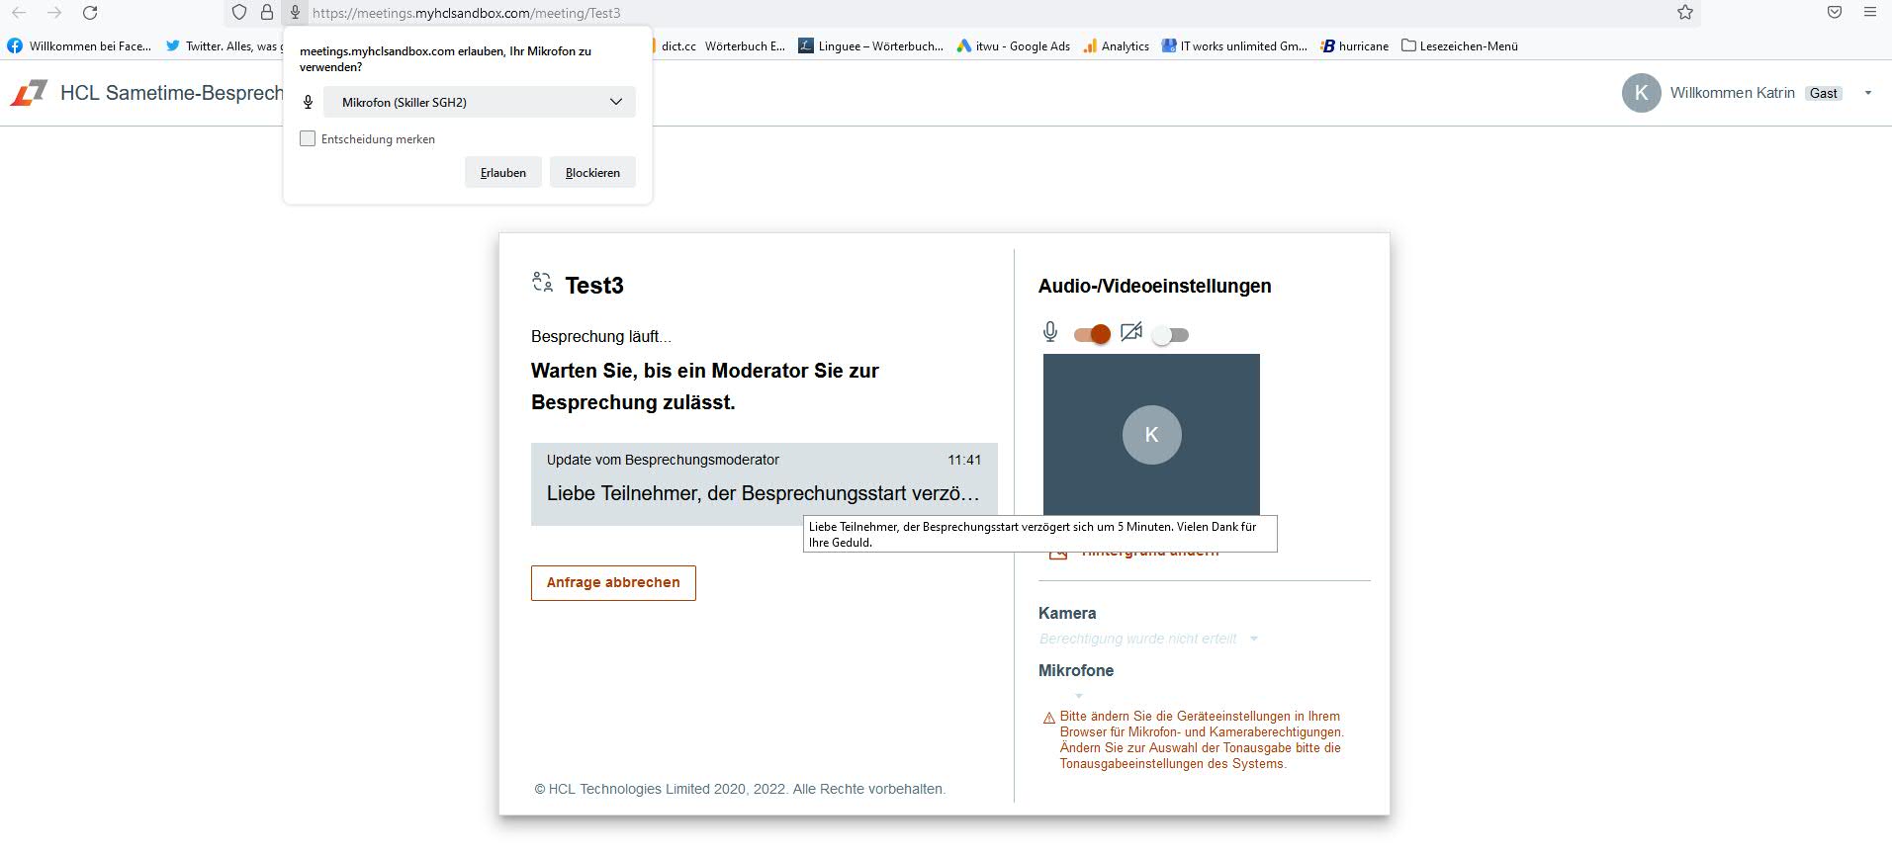Click the microphone permission icon in address bar
Screen dimensions: 1892x857
(x=295, y=13)
